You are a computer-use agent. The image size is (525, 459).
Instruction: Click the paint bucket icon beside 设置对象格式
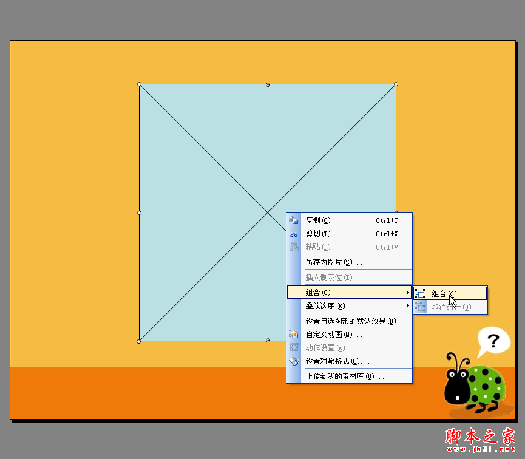(x=294, y=361)
